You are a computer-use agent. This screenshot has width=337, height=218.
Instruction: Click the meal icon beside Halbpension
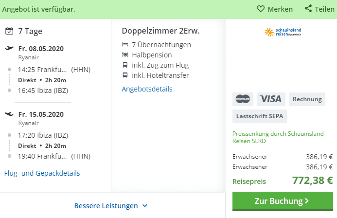(125, 55)
